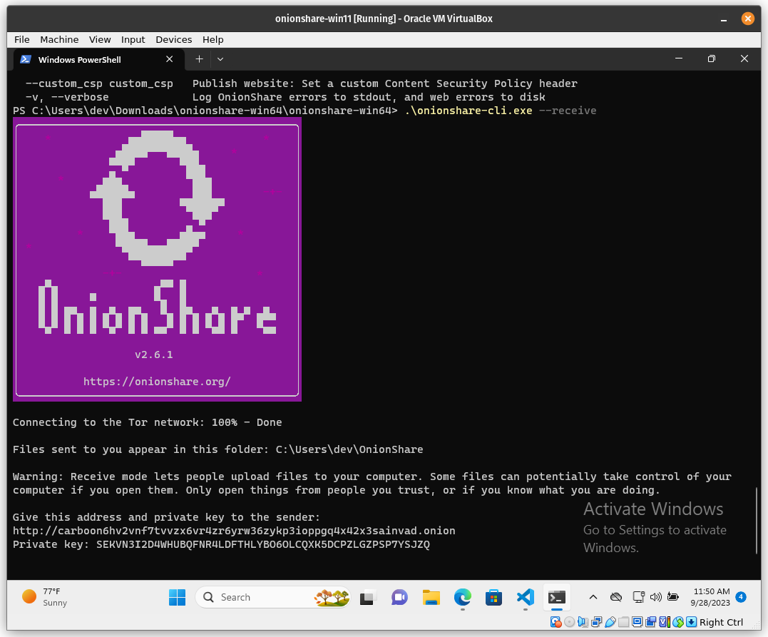Image resolution: width=768 pixels, height=637 pixels.
Task: Click the VirtualBox shared folders status icon
Action: point(623,622)
